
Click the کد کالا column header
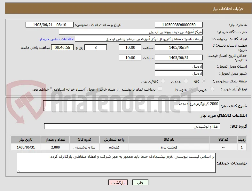223,140
